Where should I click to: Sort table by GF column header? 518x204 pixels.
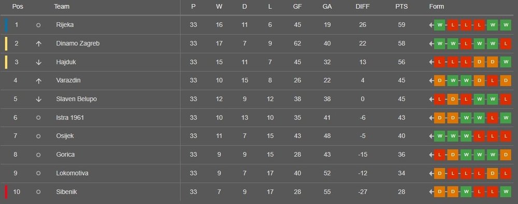click(297, 7)
